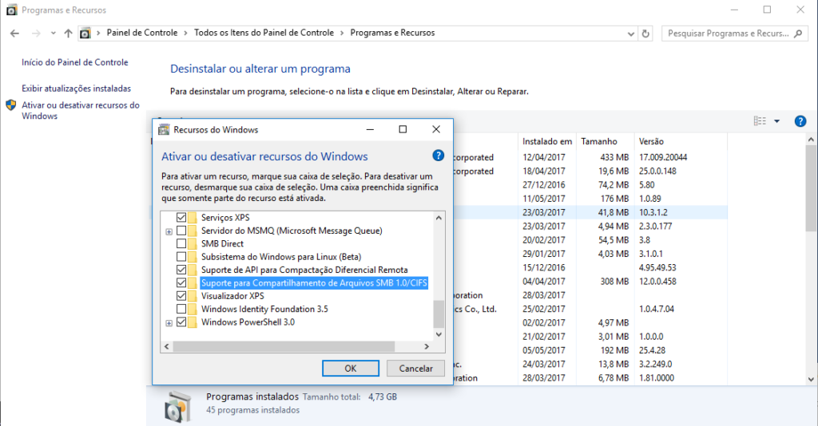Maximize the Recursos do Windows dialog

pyautogui.click(x=403, y=129)
